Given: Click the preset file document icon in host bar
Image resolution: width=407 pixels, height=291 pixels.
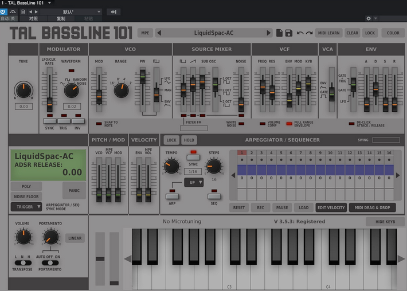Looking at the screenshot, I should pyautogui.click(x=24, y=11).
